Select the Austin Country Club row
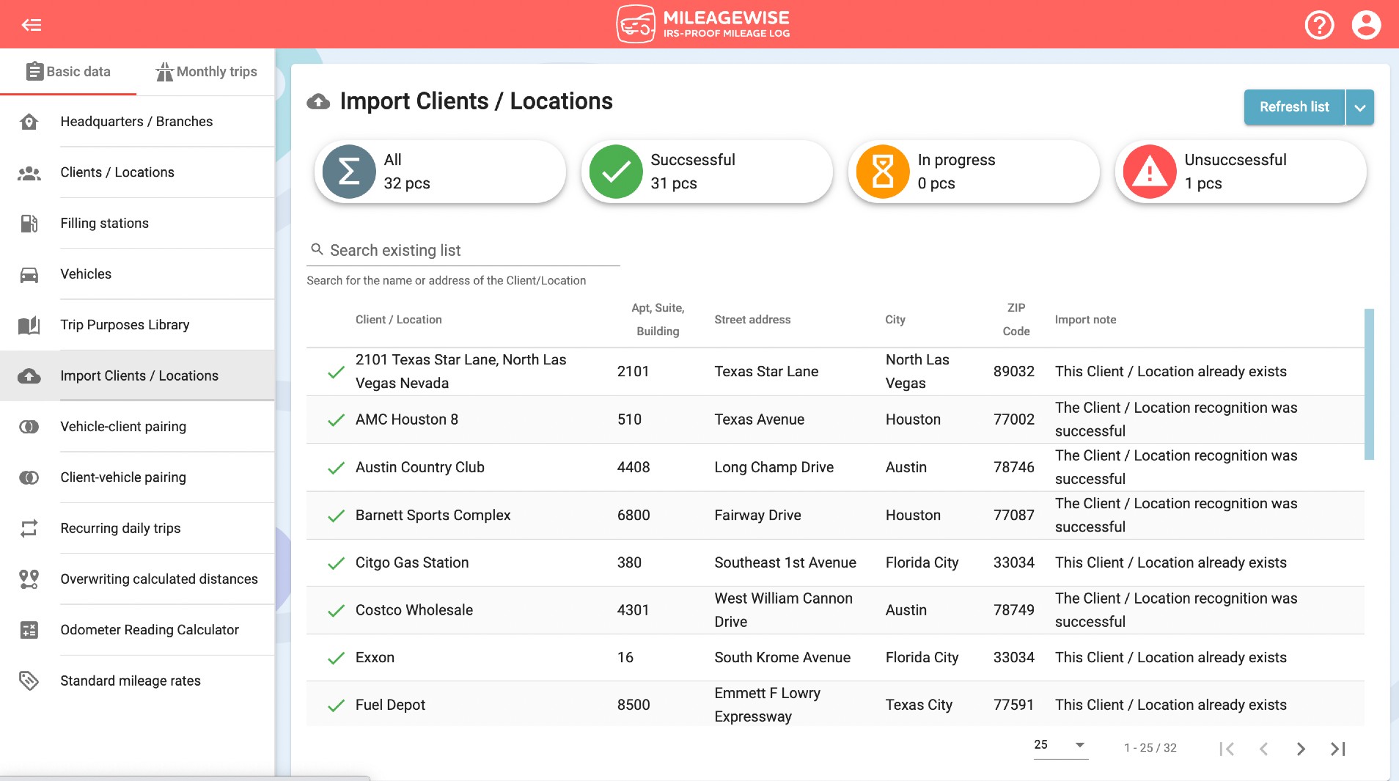Image resolution: width=1399 pixels, height=781 pixels. coord(835,467)
